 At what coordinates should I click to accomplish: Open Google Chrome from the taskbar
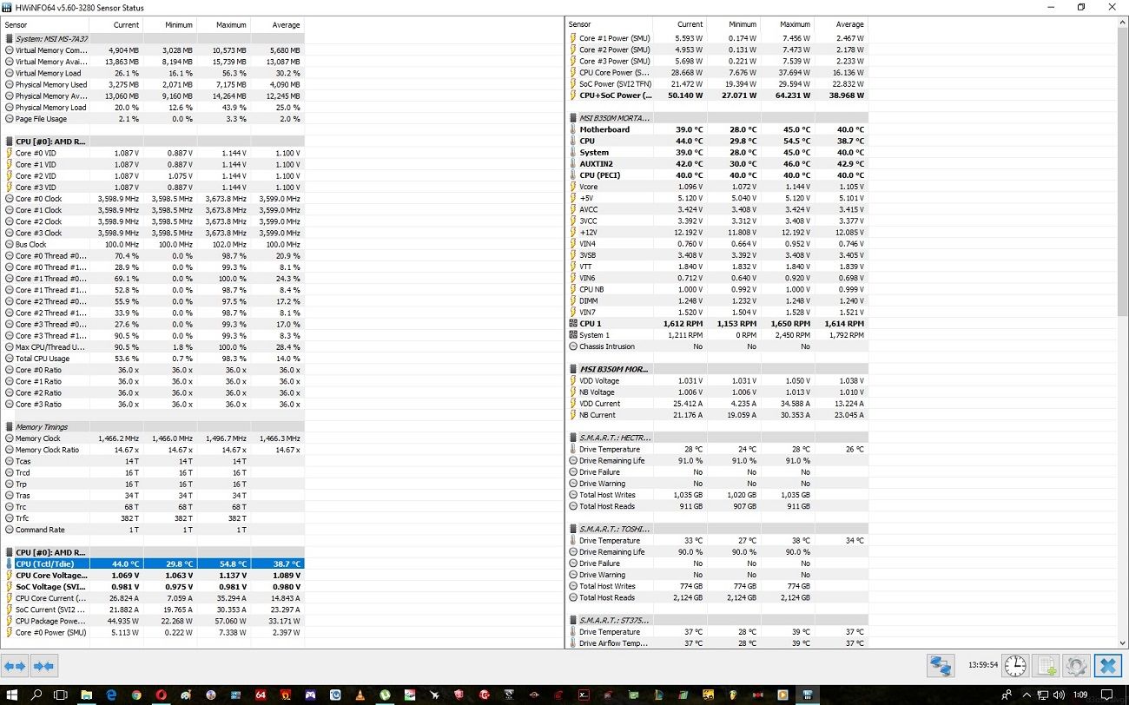[136, 695]
